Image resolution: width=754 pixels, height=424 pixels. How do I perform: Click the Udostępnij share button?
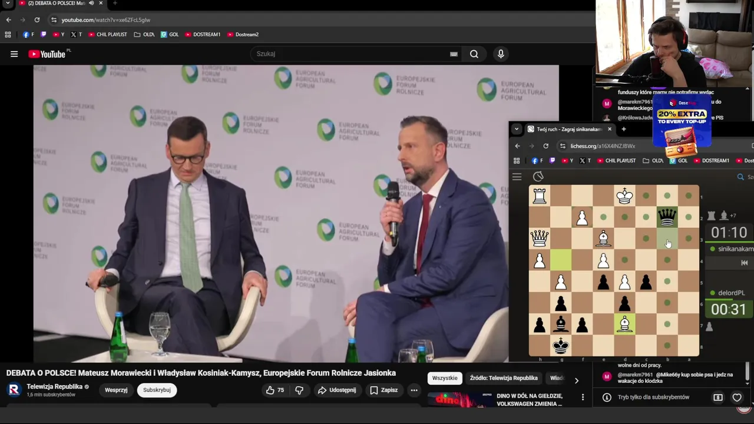tap(337, 390)
